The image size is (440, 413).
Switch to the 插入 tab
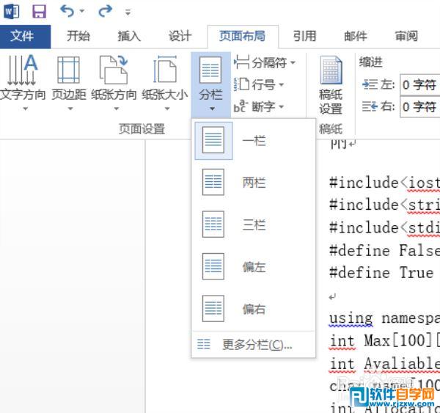(129, 36)
